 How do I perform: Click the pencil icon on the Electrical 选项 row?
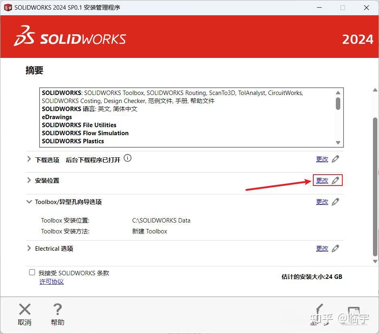pos(336,248)
